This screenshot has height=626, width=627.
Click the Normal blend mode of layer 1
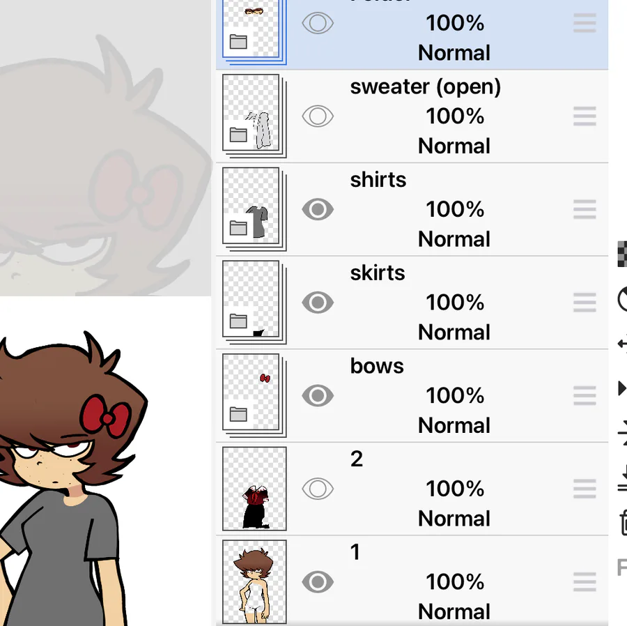pos(454,611)
